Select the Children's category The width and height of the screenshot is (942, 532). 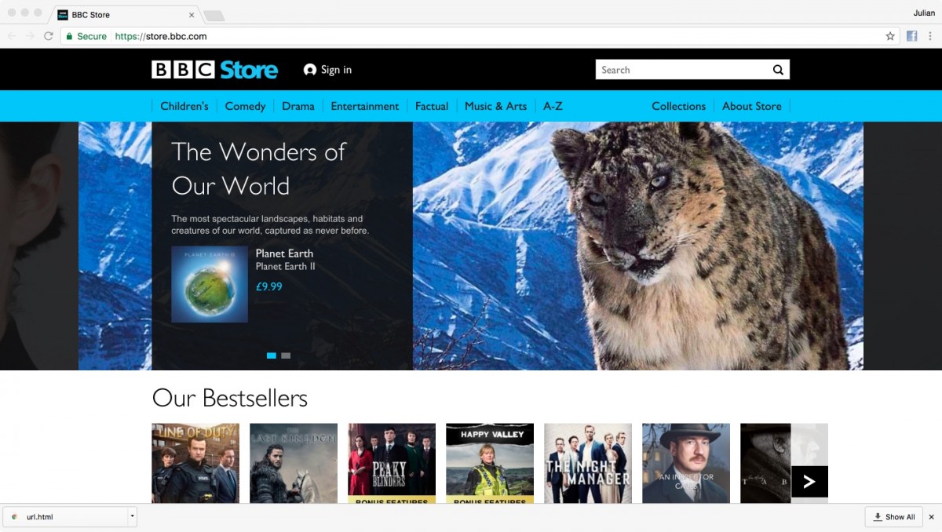point(184,105)
